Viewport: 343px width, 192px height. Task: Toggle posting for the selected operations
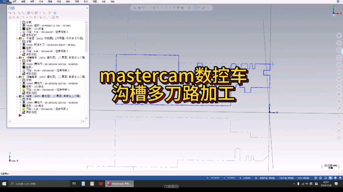click(18, 17)
